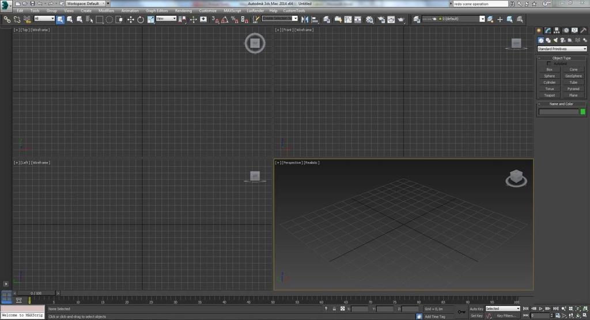Toggle Spinner Snap on main toolbar
590x320 pixels.
[244, 19]
